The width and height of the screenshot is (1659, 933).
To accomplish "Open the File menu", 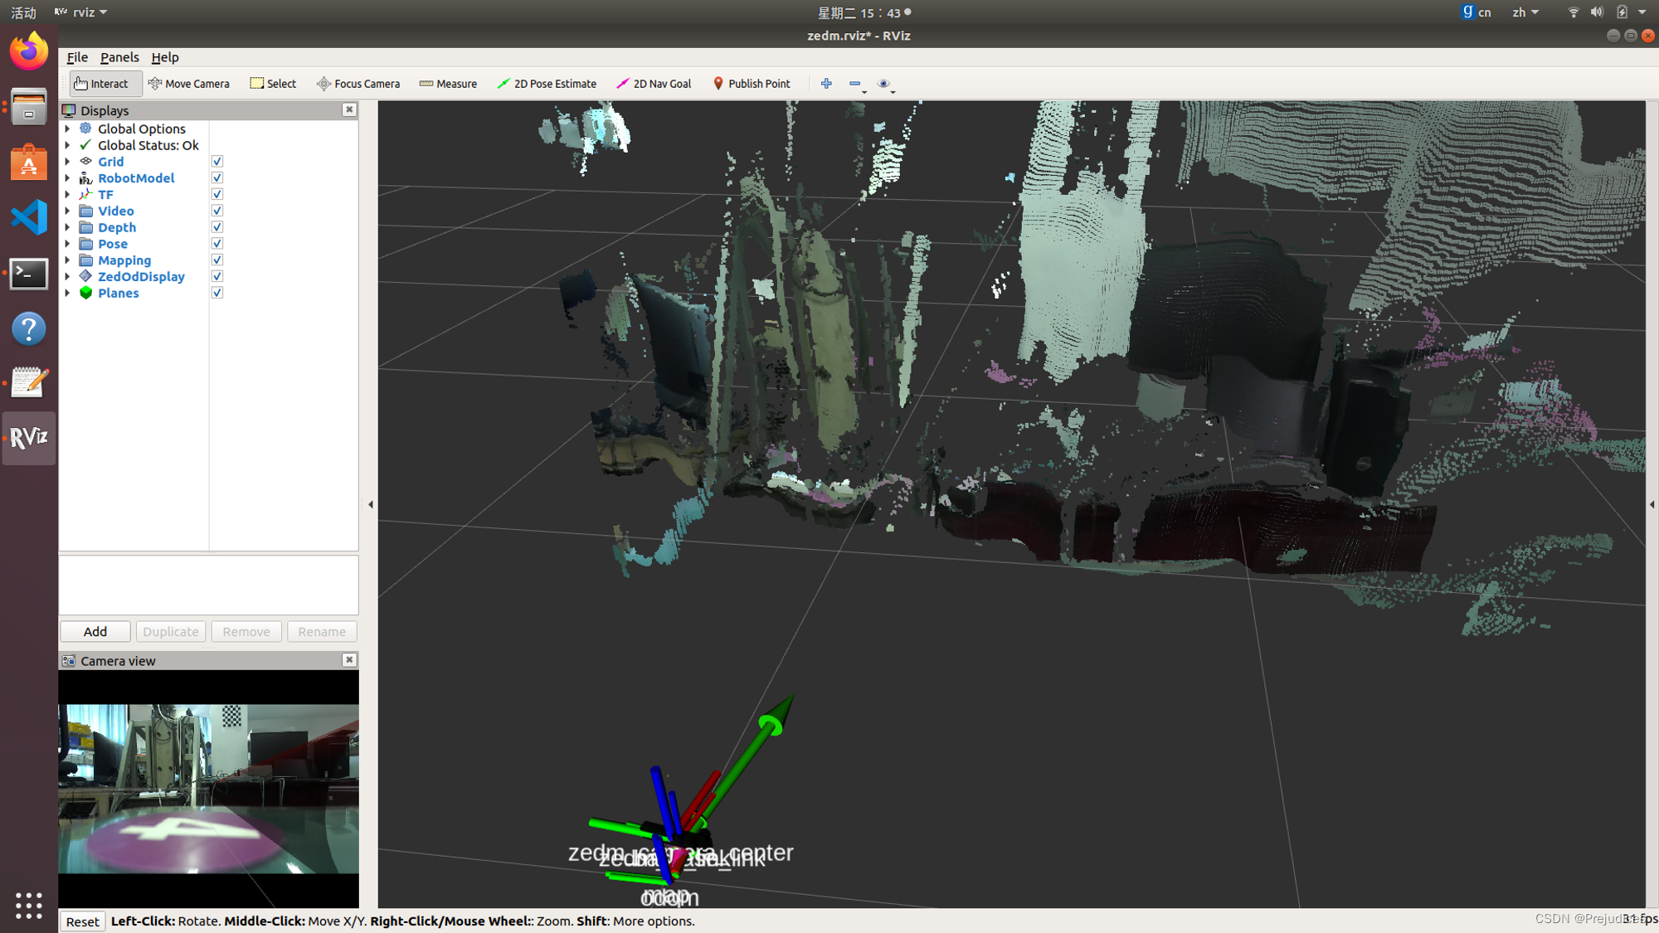I will point(75,56).
